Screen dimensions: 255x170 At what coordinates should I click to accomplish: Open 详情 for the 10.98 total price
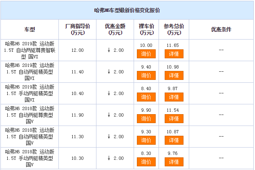click(174, 75)
